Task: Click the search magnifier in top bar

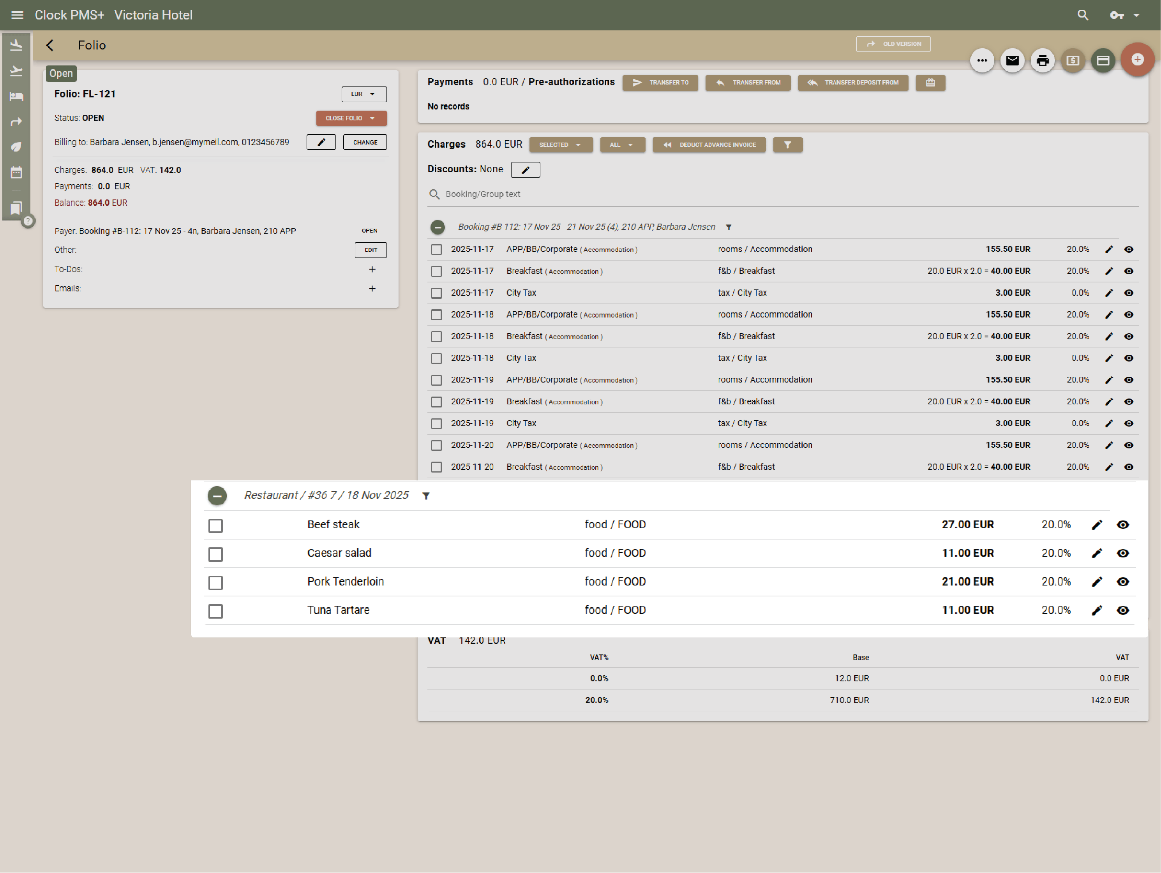Action: click(x=1082, y=15)
